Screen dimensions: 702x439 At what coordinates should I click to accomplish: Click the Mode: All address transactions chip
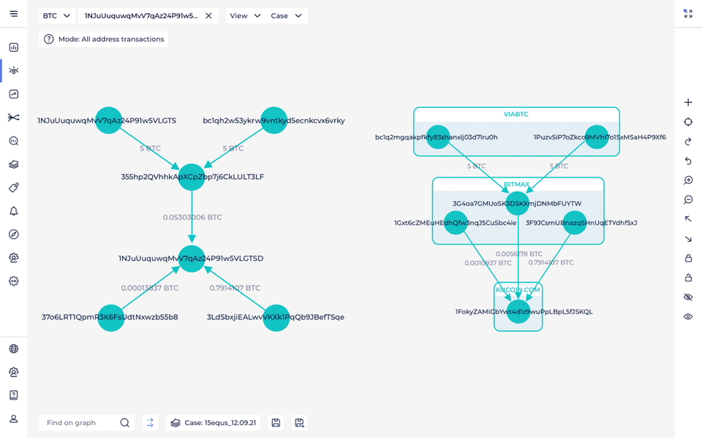[102, 39]
